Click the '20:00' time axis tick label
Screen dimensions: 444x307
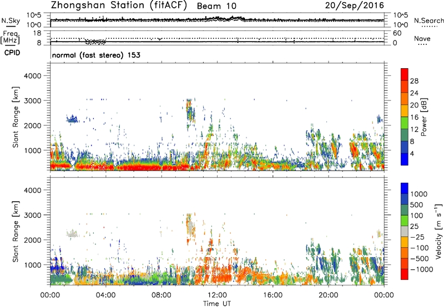329,295
